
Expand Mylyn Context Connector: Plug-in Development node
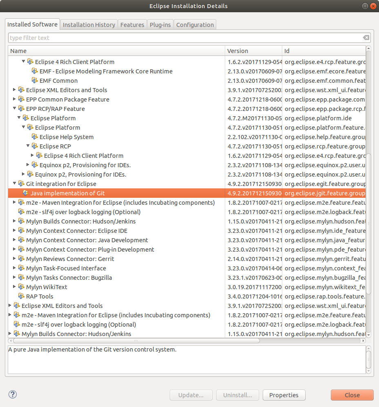pos(14,249)
